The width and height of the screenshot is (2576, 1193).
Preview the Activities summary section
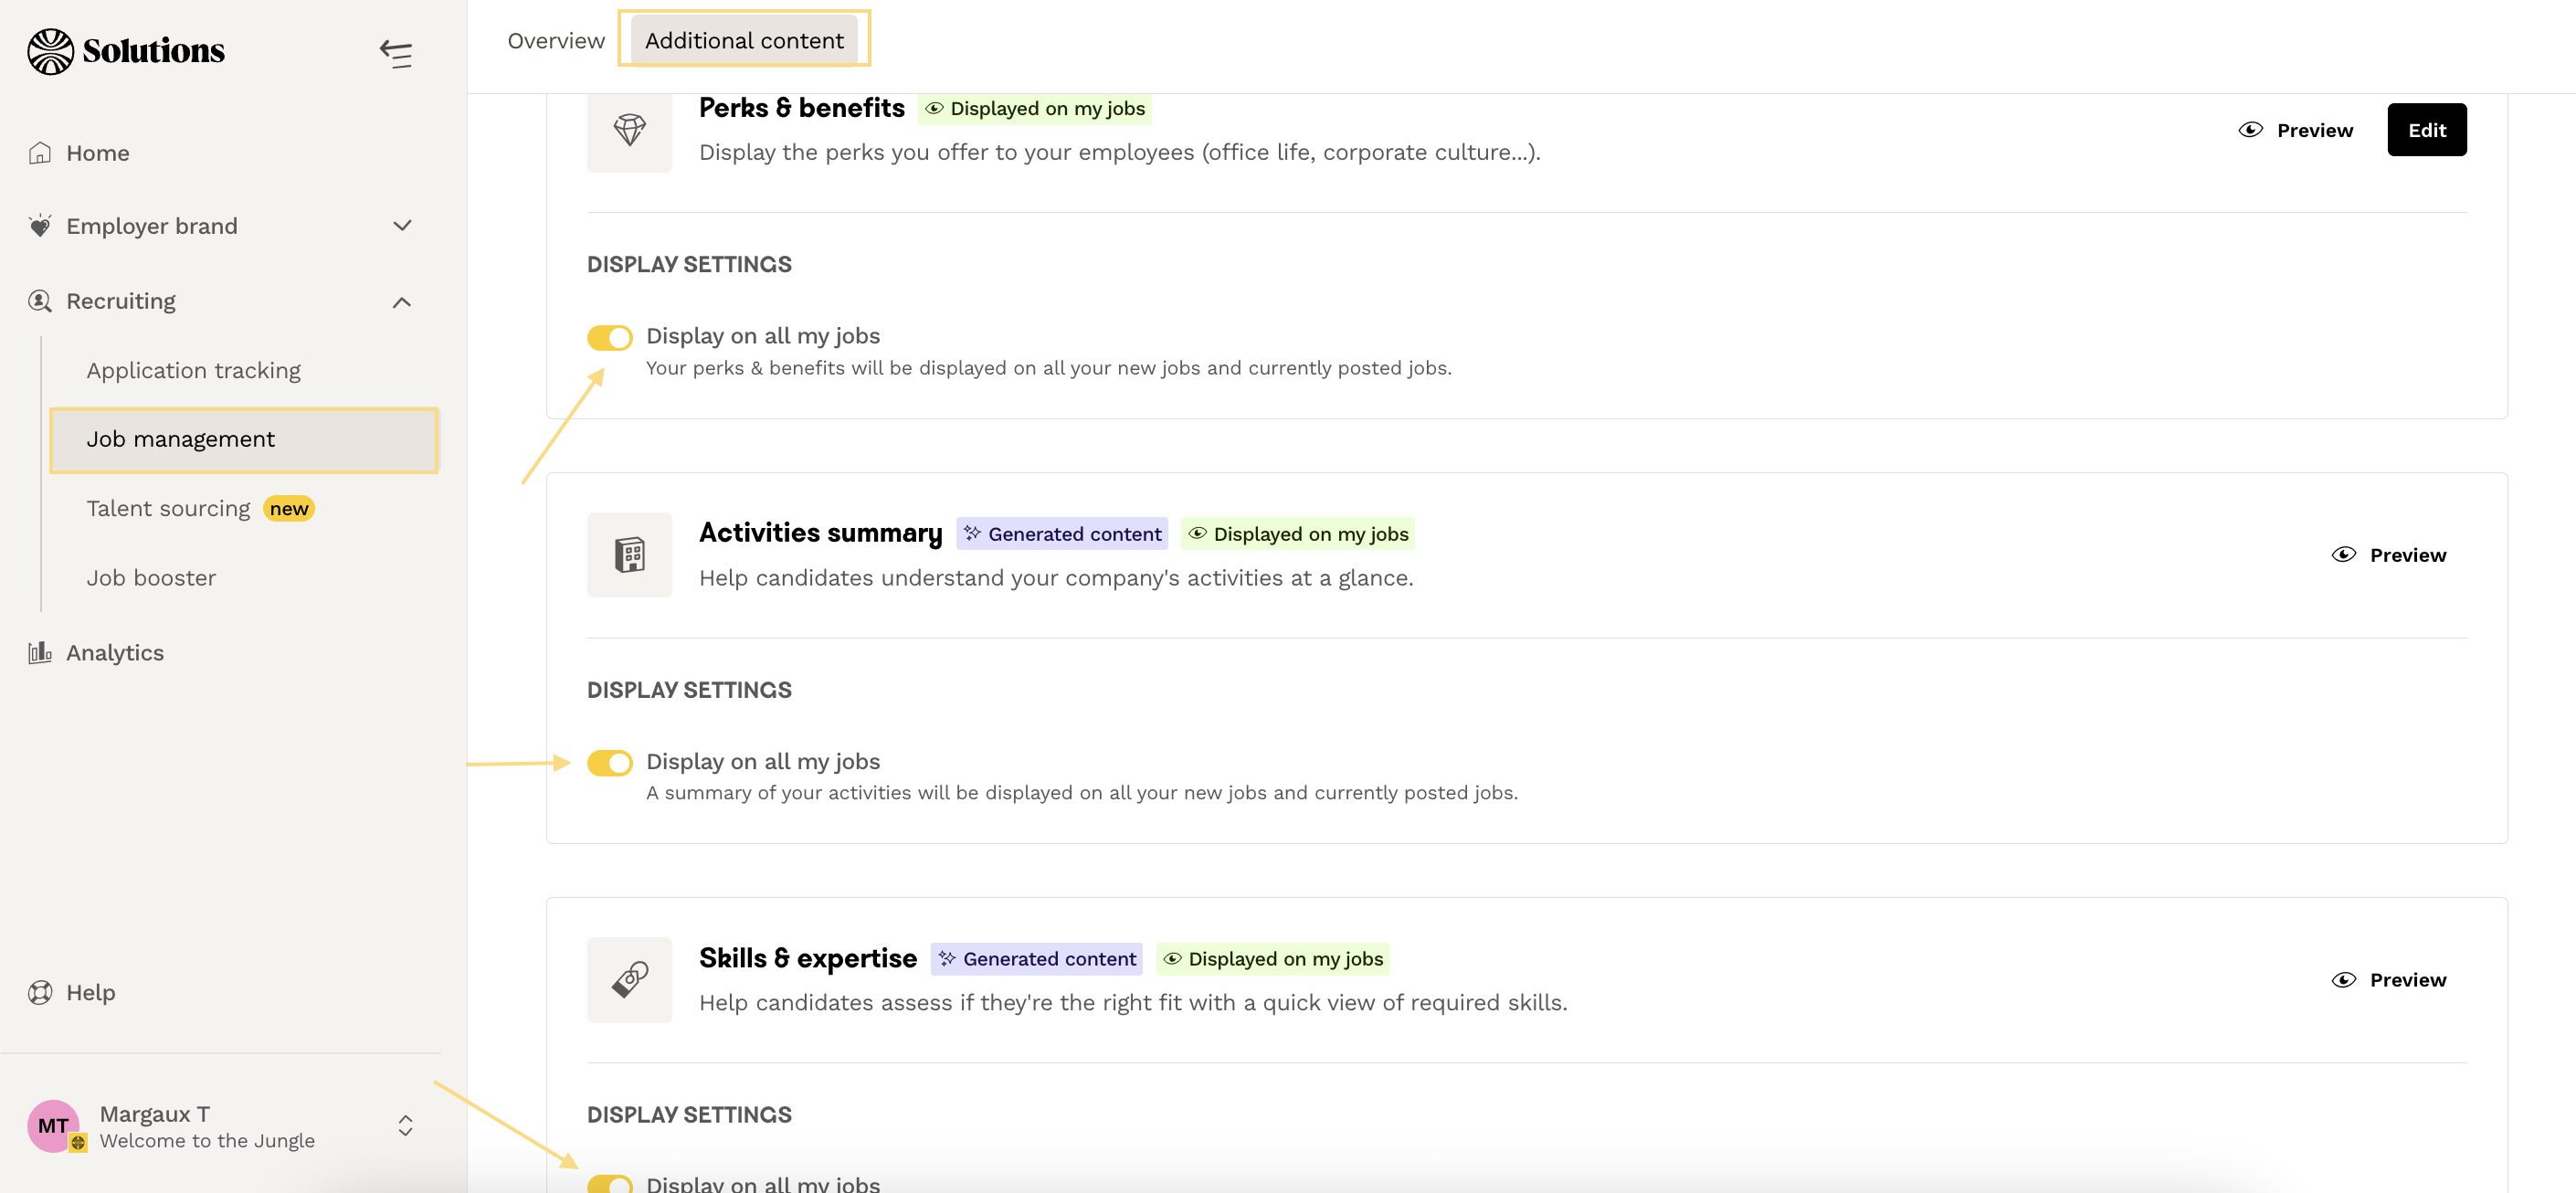[x=2388, y=555]
